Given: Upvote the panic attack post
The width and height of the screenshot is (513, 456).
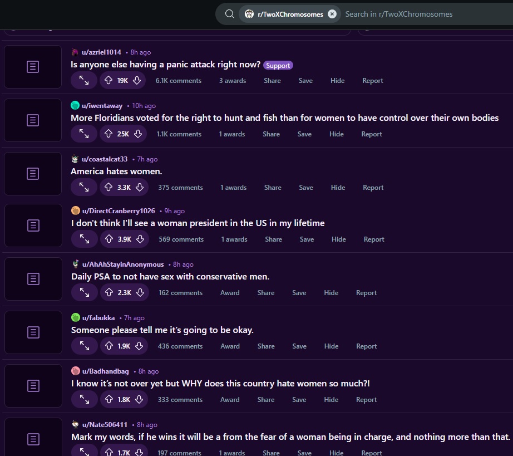Looking at the screenshot, I should pos(108,80).
